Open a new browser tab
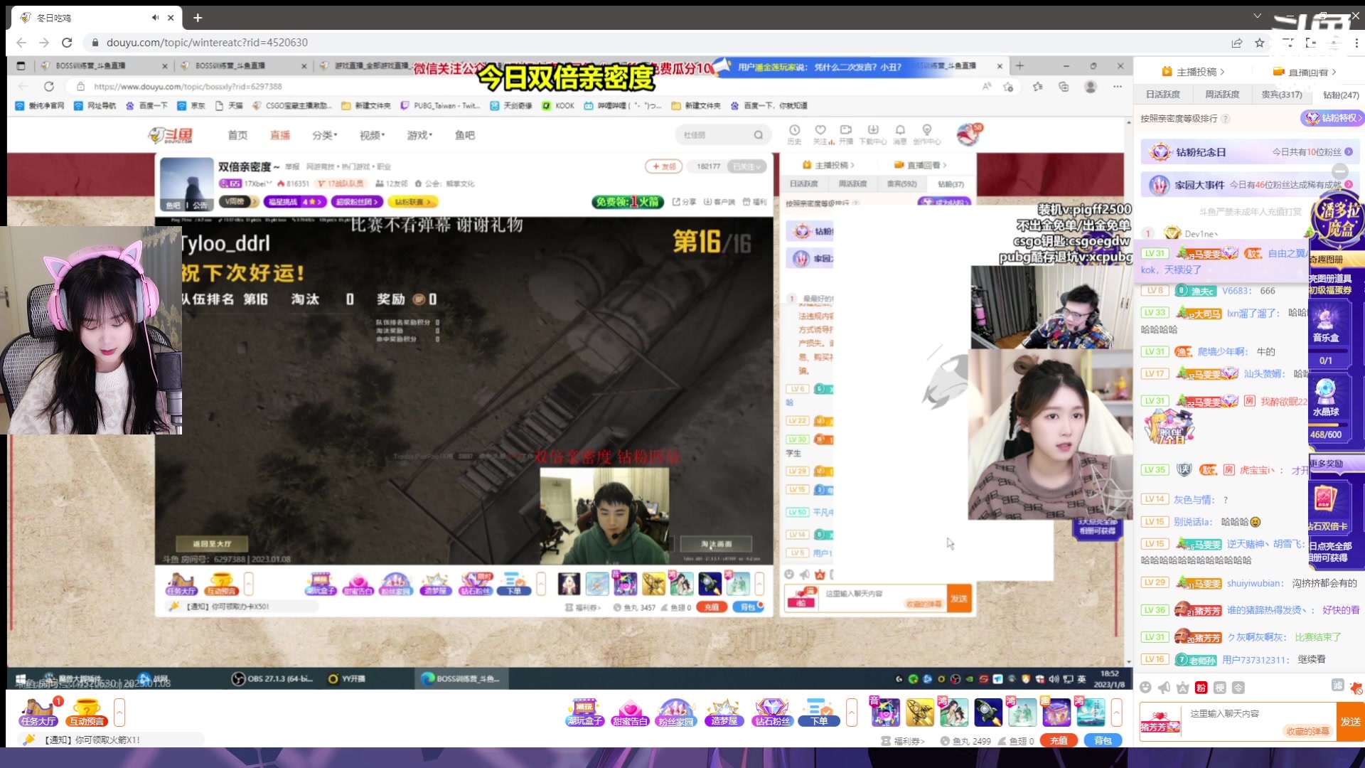The height and width of the screenshot is (768, 1365). pyautogui.click(x=198, y=18)
